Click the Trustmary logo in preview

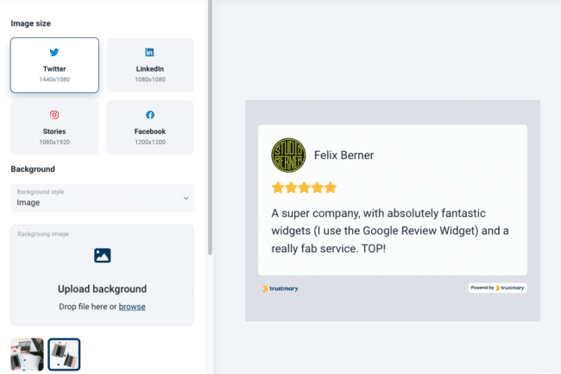[280, 288]
